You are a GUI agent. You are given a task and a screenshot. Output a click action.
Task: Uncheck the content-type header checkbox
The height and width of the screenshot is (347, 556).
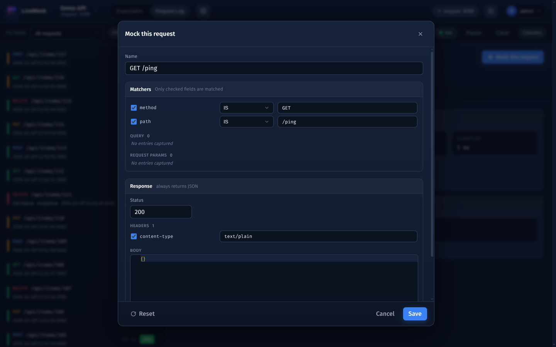pos(134,236)
